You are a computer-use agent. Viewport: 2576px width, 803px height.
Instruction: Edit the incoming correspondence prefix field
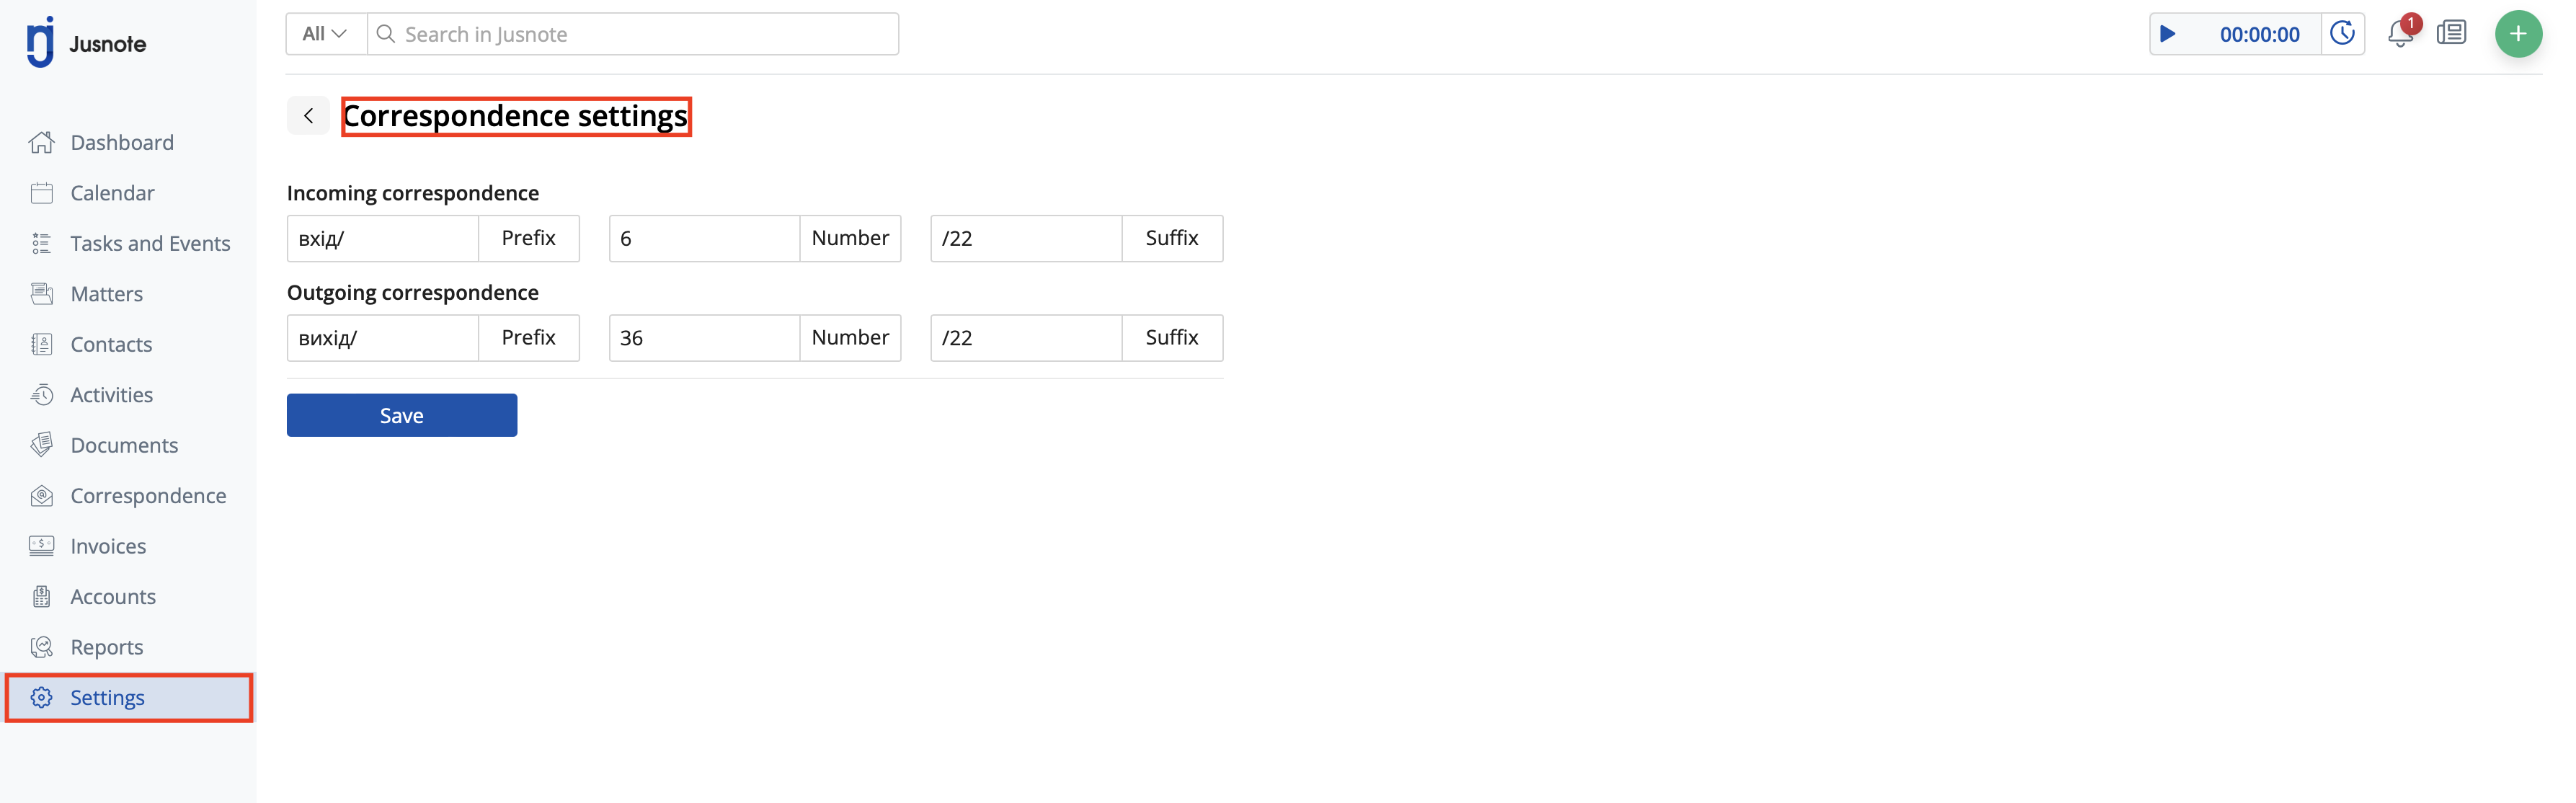point(383,238)
